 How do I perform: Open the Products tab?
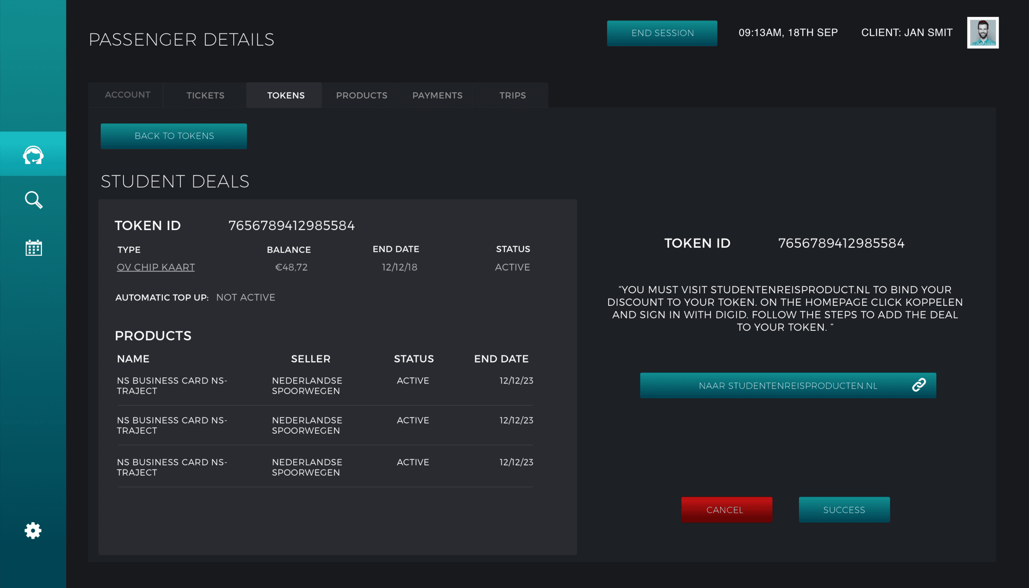361,95
